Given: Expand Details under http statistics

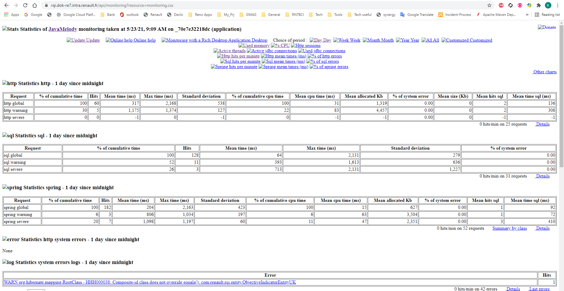Looking at the screenshot, I should (543, 124).
